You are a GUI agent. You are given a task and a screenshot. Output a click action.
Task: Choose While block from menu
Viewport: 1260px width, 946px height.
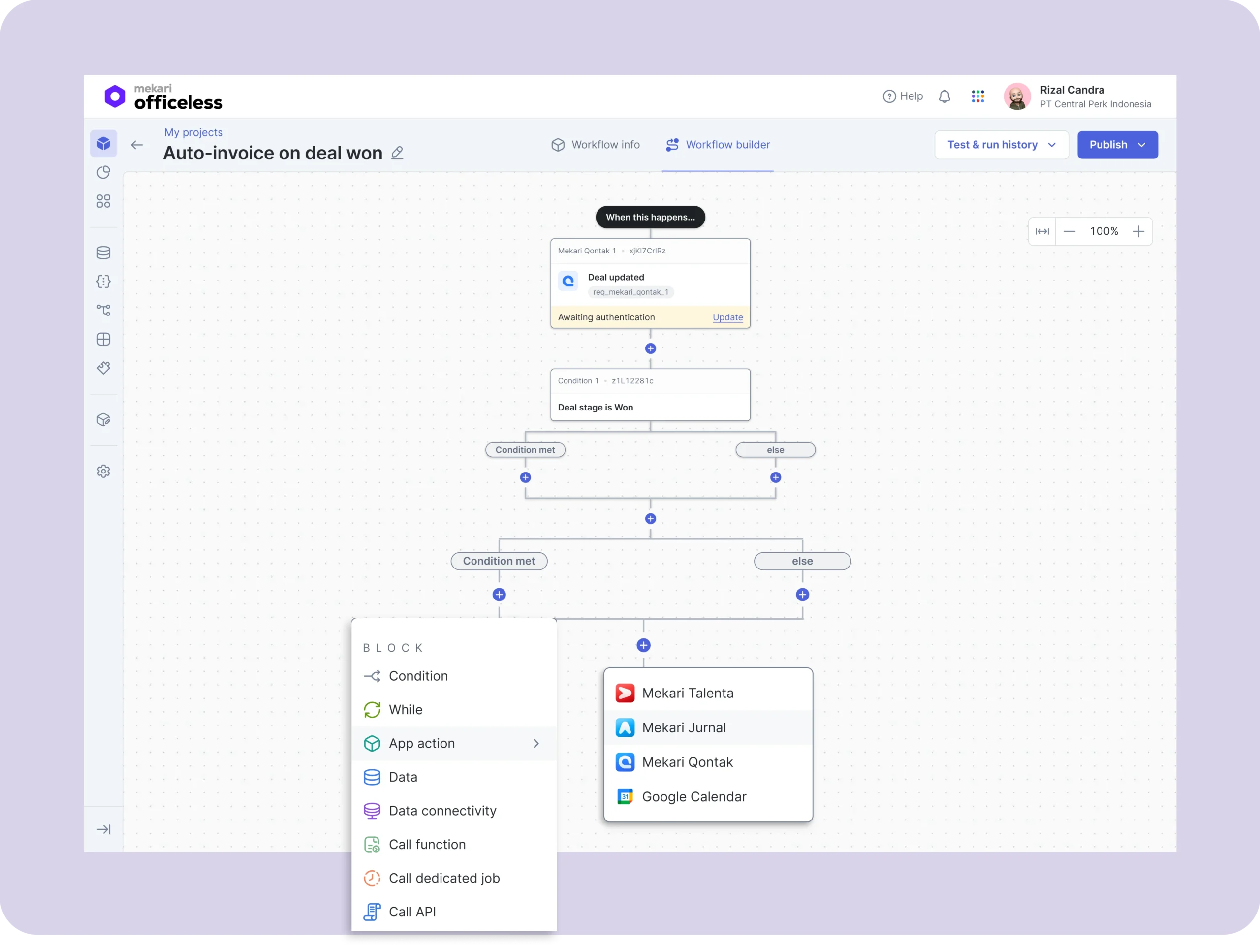tap(453, 710)
